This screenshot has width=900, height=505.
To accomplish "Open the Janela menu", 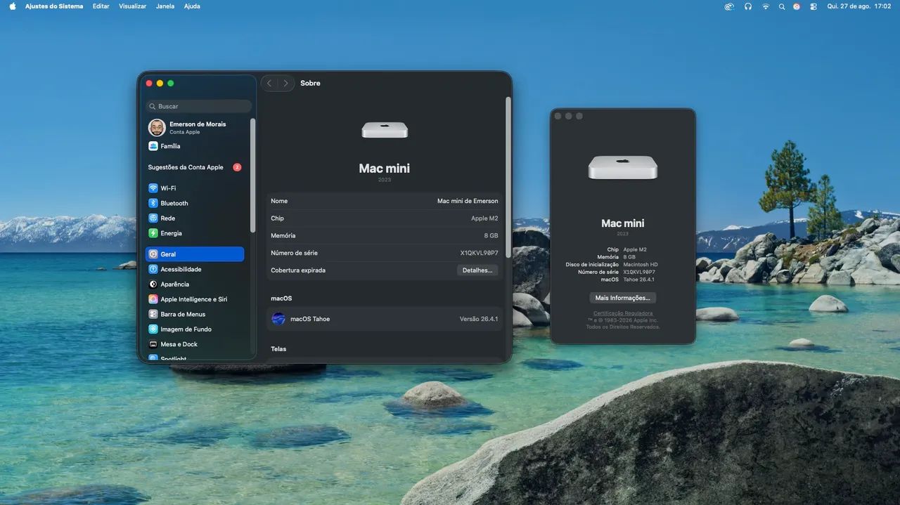I will pos(165,6).
